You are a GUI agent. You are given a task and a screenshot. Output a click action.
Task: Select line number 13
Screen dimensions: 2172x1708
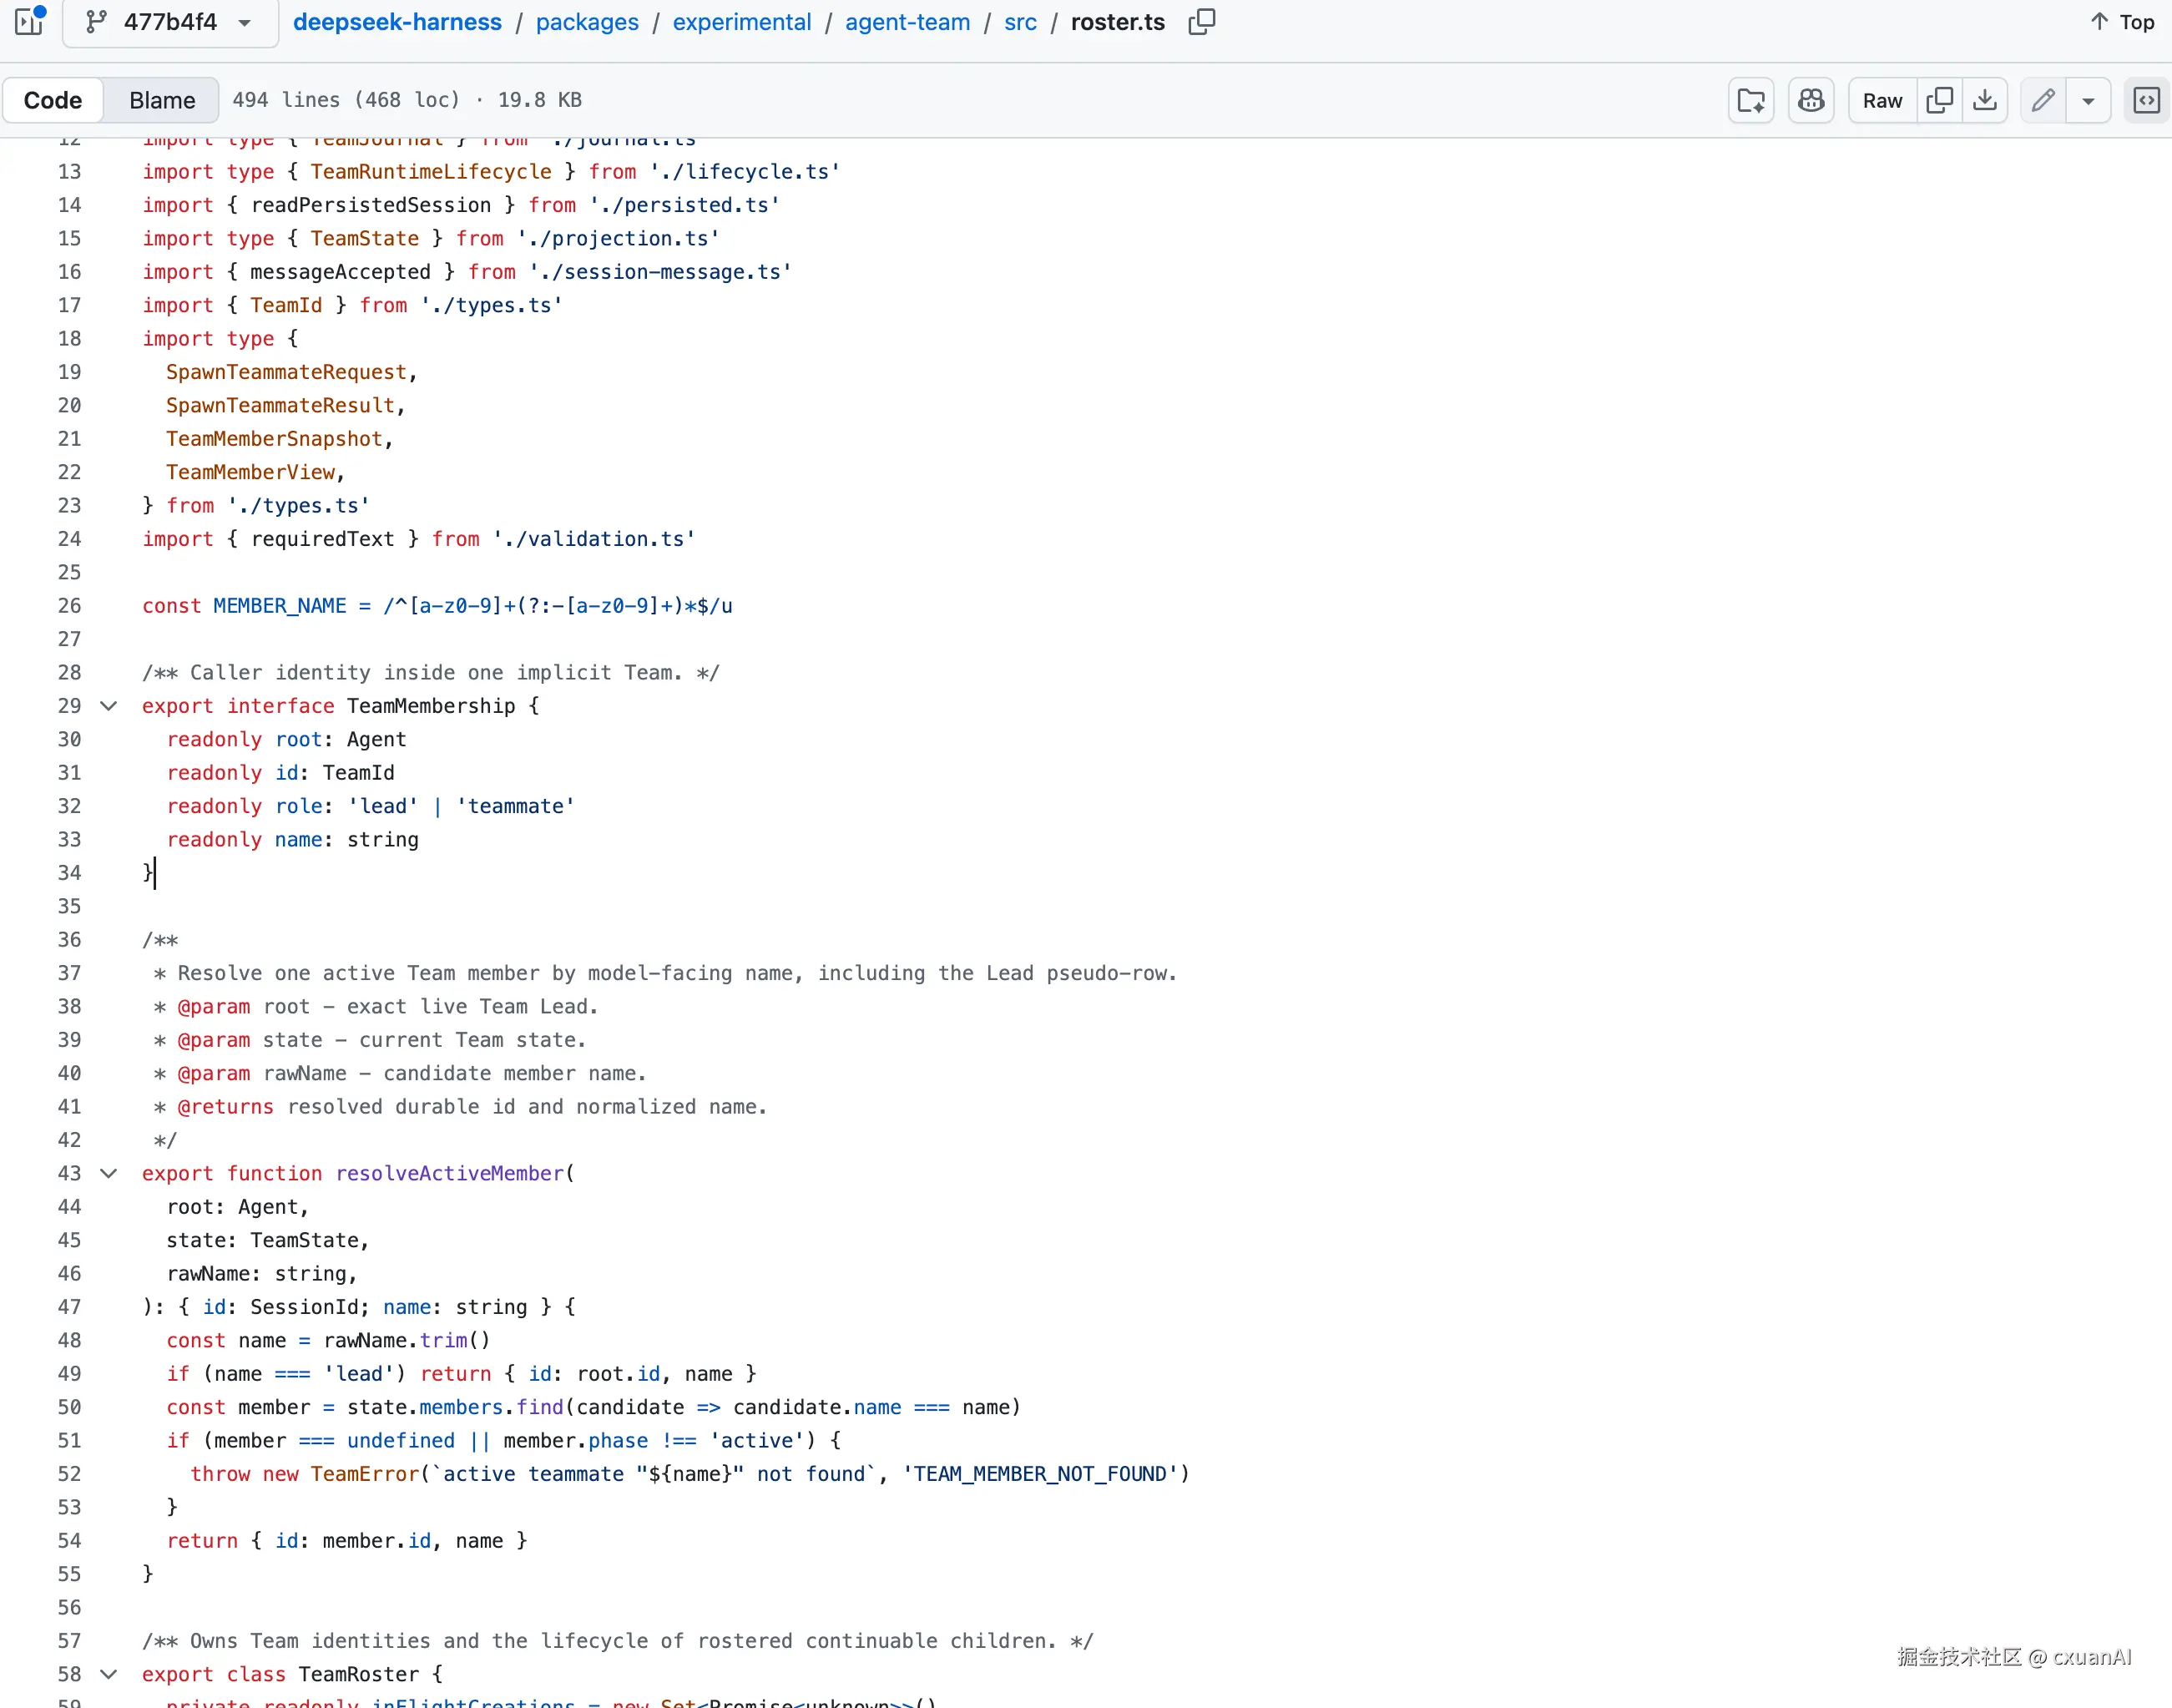tap(69, 172)
